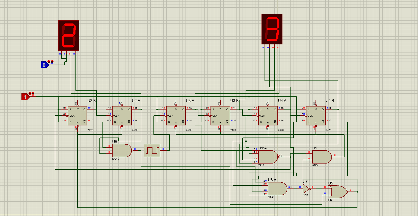Click the U4:B reference label

click(330, 101)
